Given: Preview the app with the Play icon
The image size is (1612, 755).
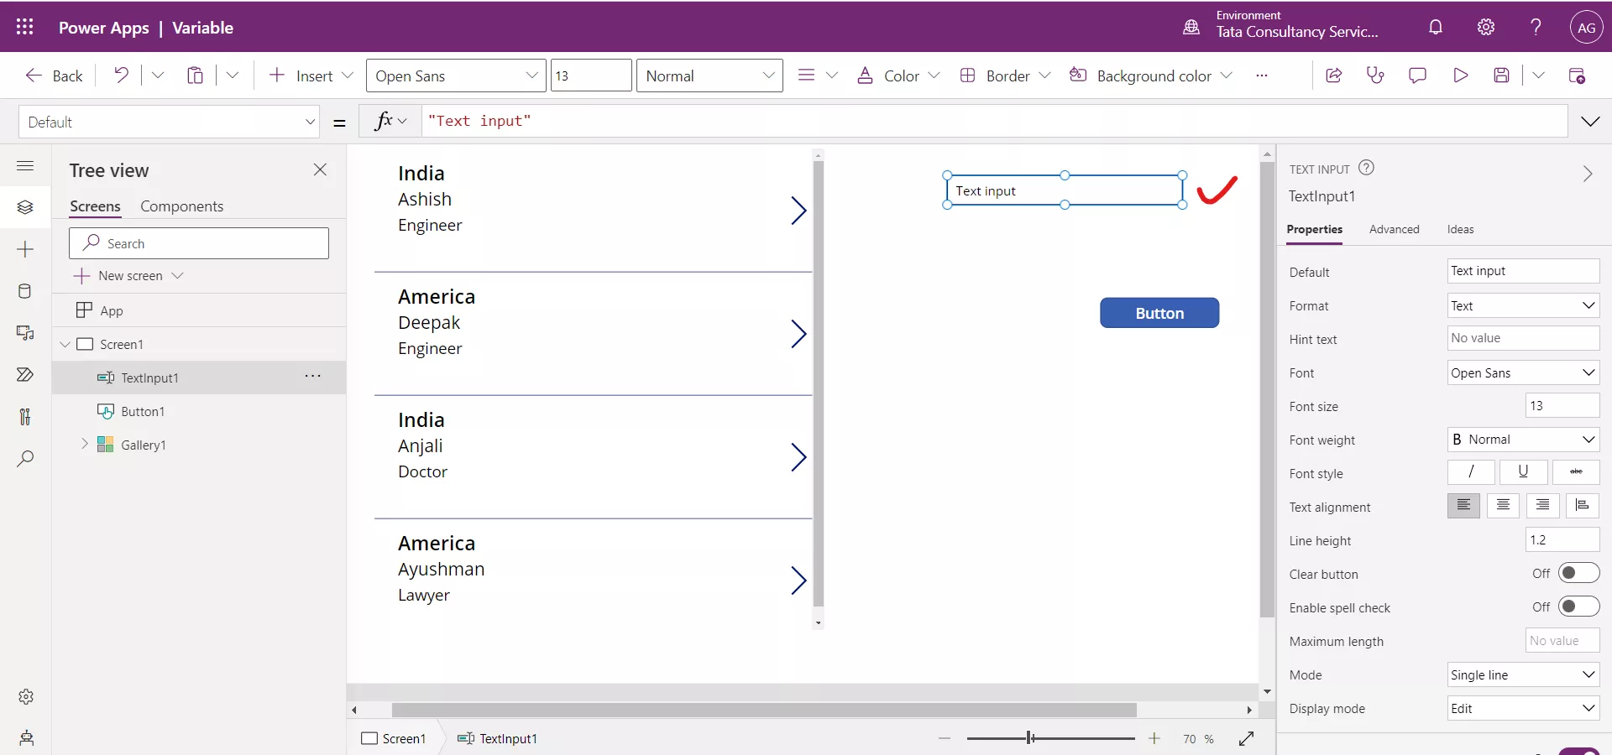Looking at the screenshot, I should (1460, 75).
